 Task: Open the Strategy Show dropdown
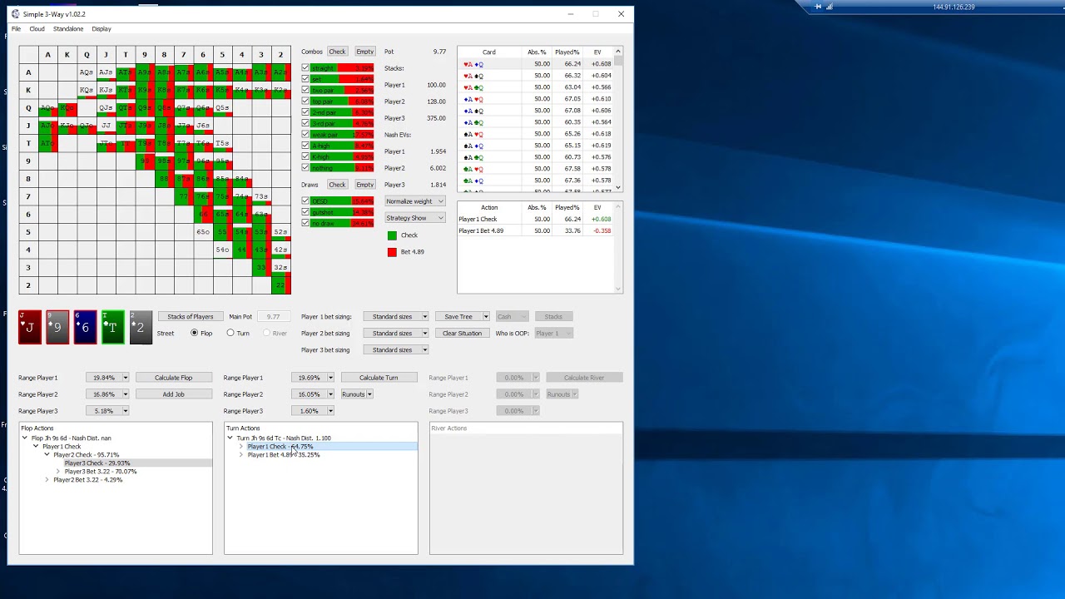coord(415,218)
